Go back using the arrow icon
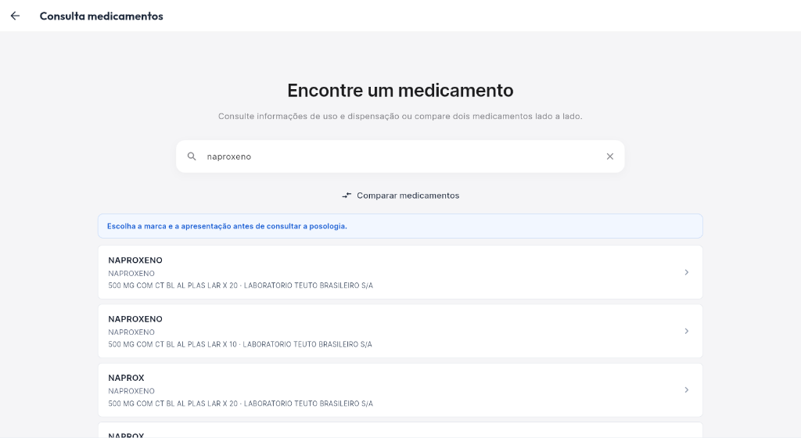 point(16,16)
